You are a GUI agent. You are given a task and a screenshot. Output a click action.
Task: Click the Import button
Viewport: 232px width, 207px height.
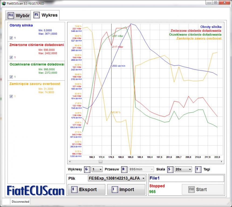pos(126,189)
